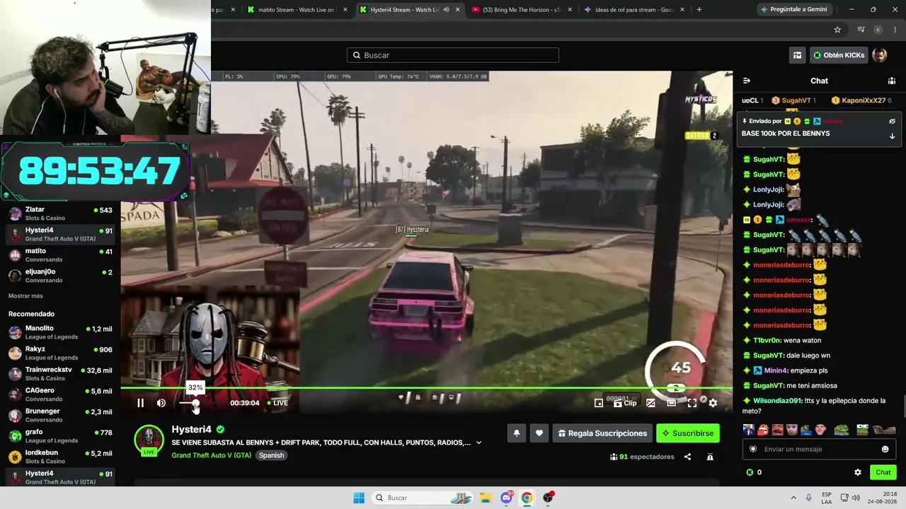Image resolution: width=906 pixels, height=509 pixels.
Task: Report the stream with the siren icon
Action: [710, 457]
